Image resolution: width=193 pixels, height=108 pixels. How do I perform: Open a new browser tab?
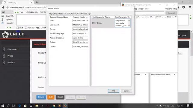[x=37, y=2]
